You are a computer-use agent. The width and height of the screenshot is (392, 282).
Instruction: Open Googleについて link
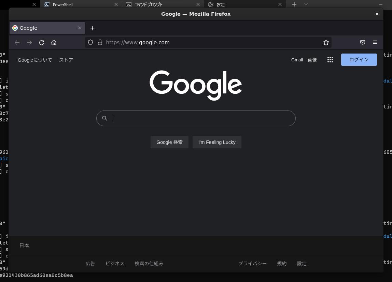35,60
